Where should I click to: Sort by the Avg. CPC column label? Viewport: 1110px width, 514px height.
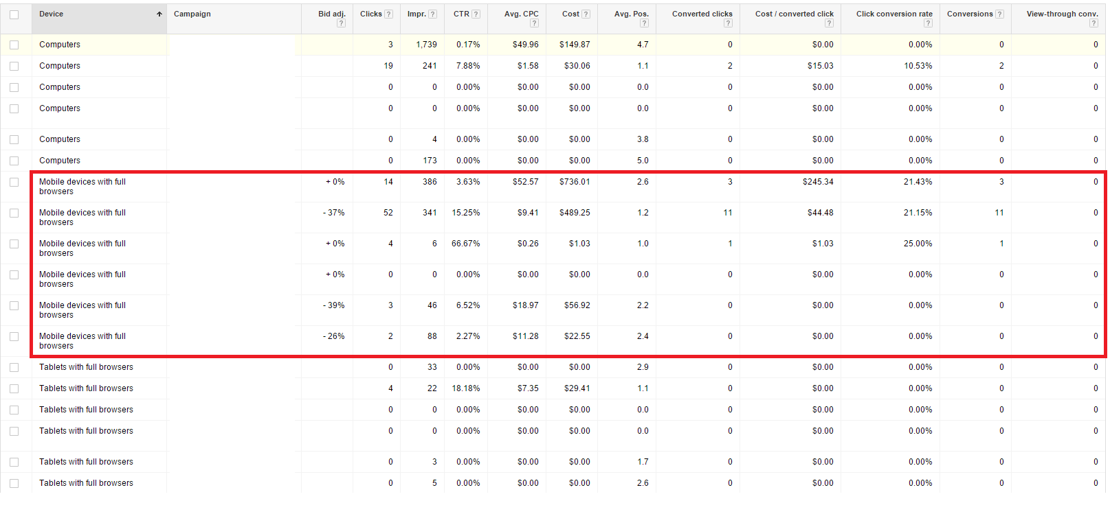click(x=522, y=14)
